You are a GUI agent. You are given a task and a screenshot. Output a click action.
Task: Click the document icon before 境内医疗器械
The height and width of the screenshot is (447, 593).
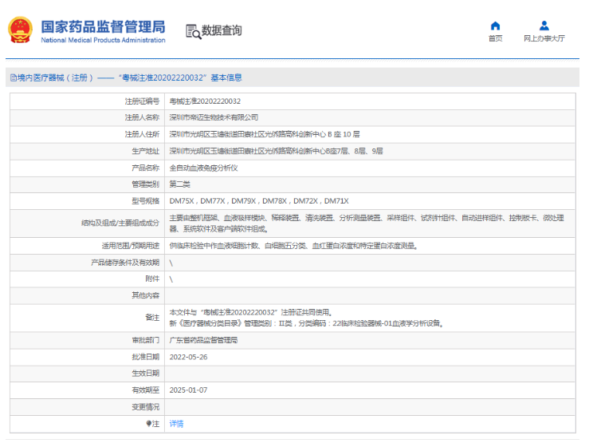click(14, 77)
